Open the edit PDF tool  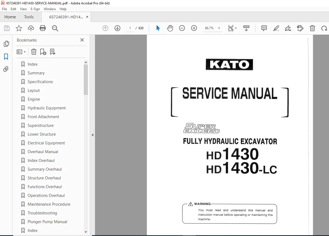tap(300, 28)
